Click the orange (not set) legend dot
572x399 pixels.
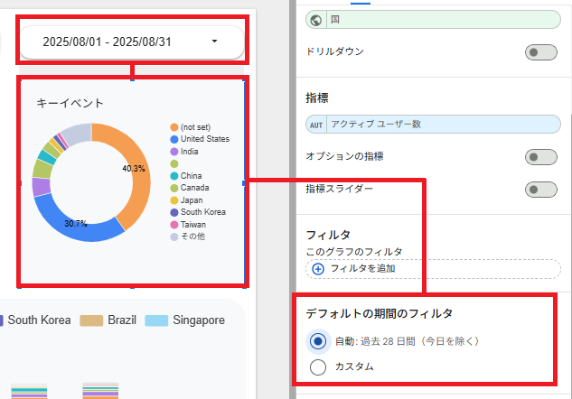click(174, 127)
